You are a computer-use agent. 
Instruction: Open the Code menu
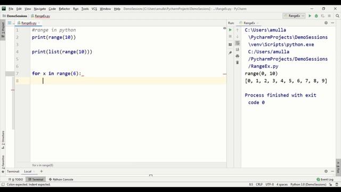point(52,9)
